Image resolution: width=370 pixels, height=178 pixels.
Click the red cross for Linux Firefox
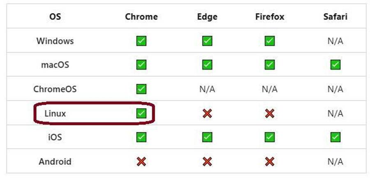(x=269, y=114)
